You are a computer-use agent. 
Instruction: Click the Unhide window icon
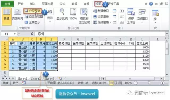[114, 22]
